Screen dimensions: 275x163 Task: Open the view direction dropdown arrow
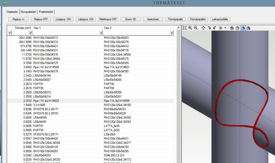tap(225, 28)
